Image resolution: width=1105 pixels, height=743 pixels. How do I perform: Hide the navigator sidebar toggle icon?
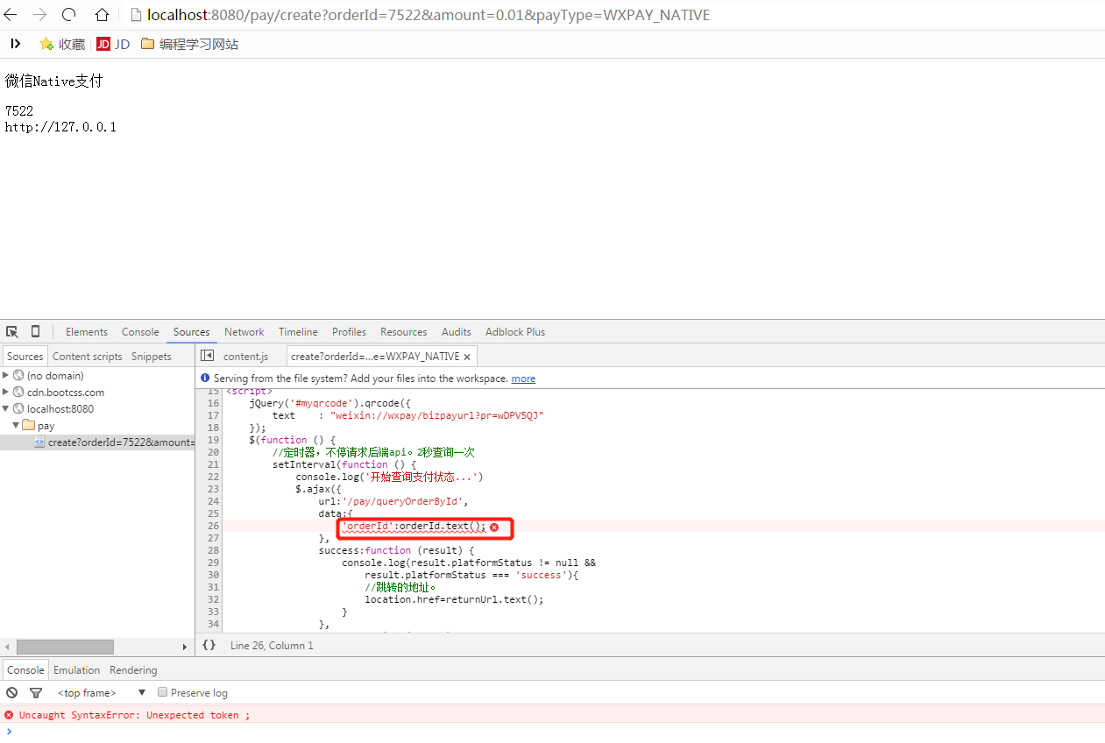pos(208,356)
